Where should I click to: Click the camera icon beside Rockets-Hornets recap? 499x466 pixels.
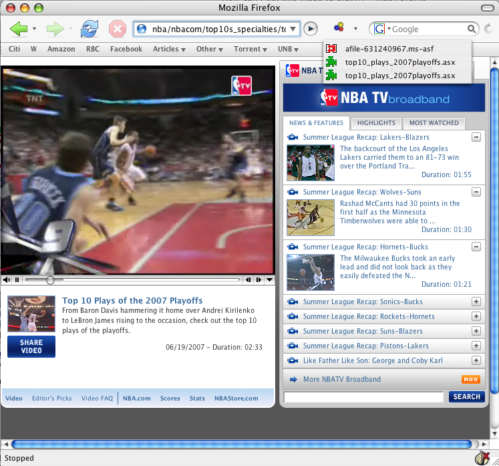coord(293,316)
